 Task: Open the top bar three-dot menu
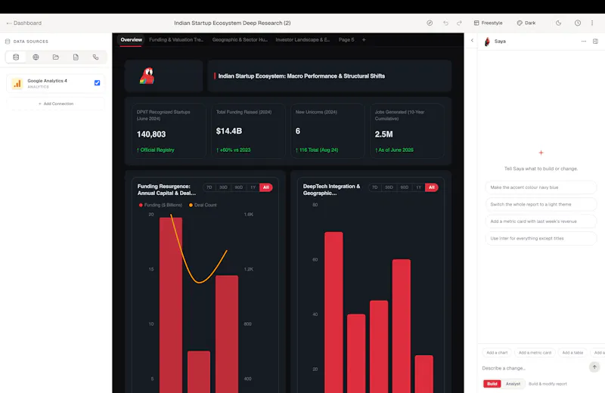(592, 23)
